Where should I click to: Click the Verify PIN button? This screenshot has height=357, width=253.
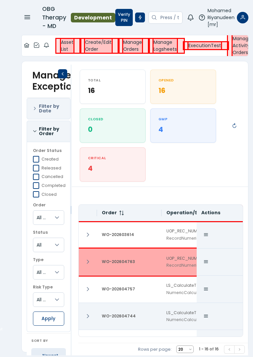(x=124, y=17)
